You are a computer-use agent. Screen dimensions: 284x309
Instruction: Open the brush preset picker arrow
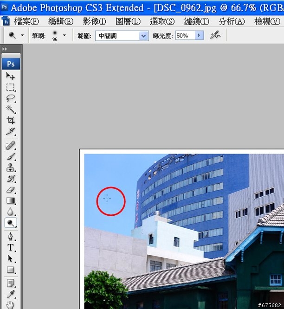pos(65,35)
